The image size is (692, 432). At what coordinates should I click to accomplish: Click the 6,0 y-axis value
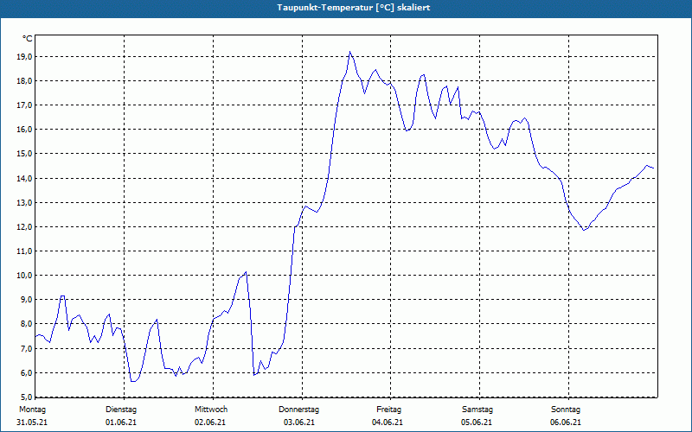coord(26,373)
